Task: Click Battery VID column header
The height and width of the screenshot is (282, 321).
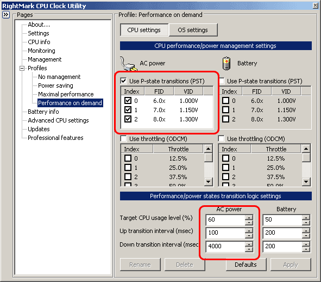Action: [286, 91]
